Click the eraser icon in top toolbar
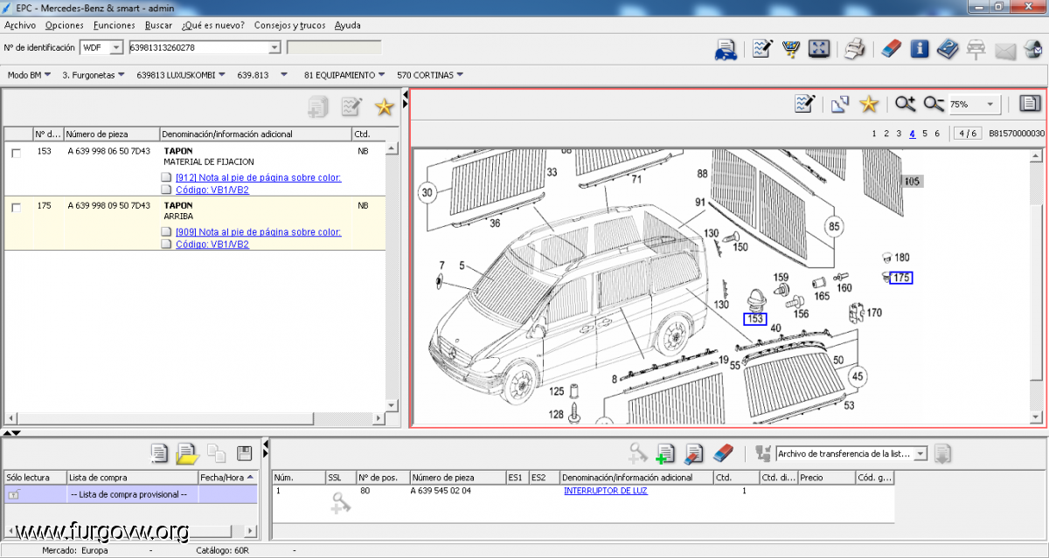This screenshot has height=558, width=1049. pyautogui.click(x=890, y=49)
